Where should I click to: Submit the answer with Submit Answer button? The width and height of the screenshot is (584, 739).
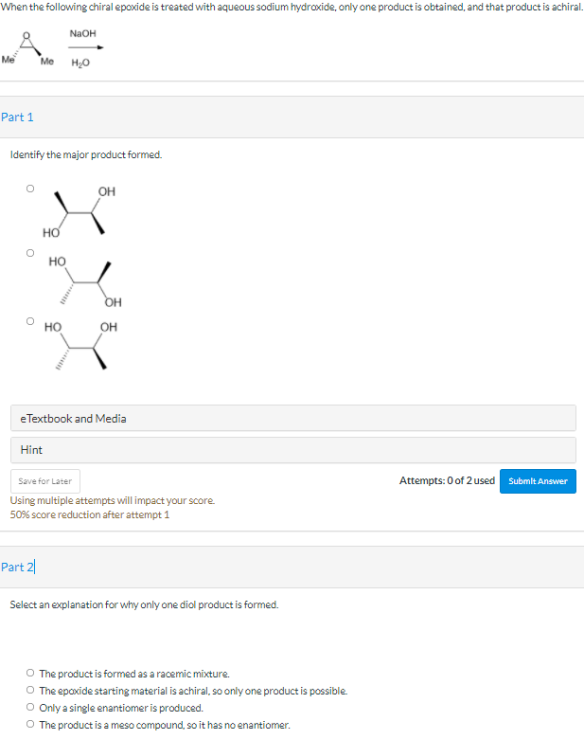(538, 480)
